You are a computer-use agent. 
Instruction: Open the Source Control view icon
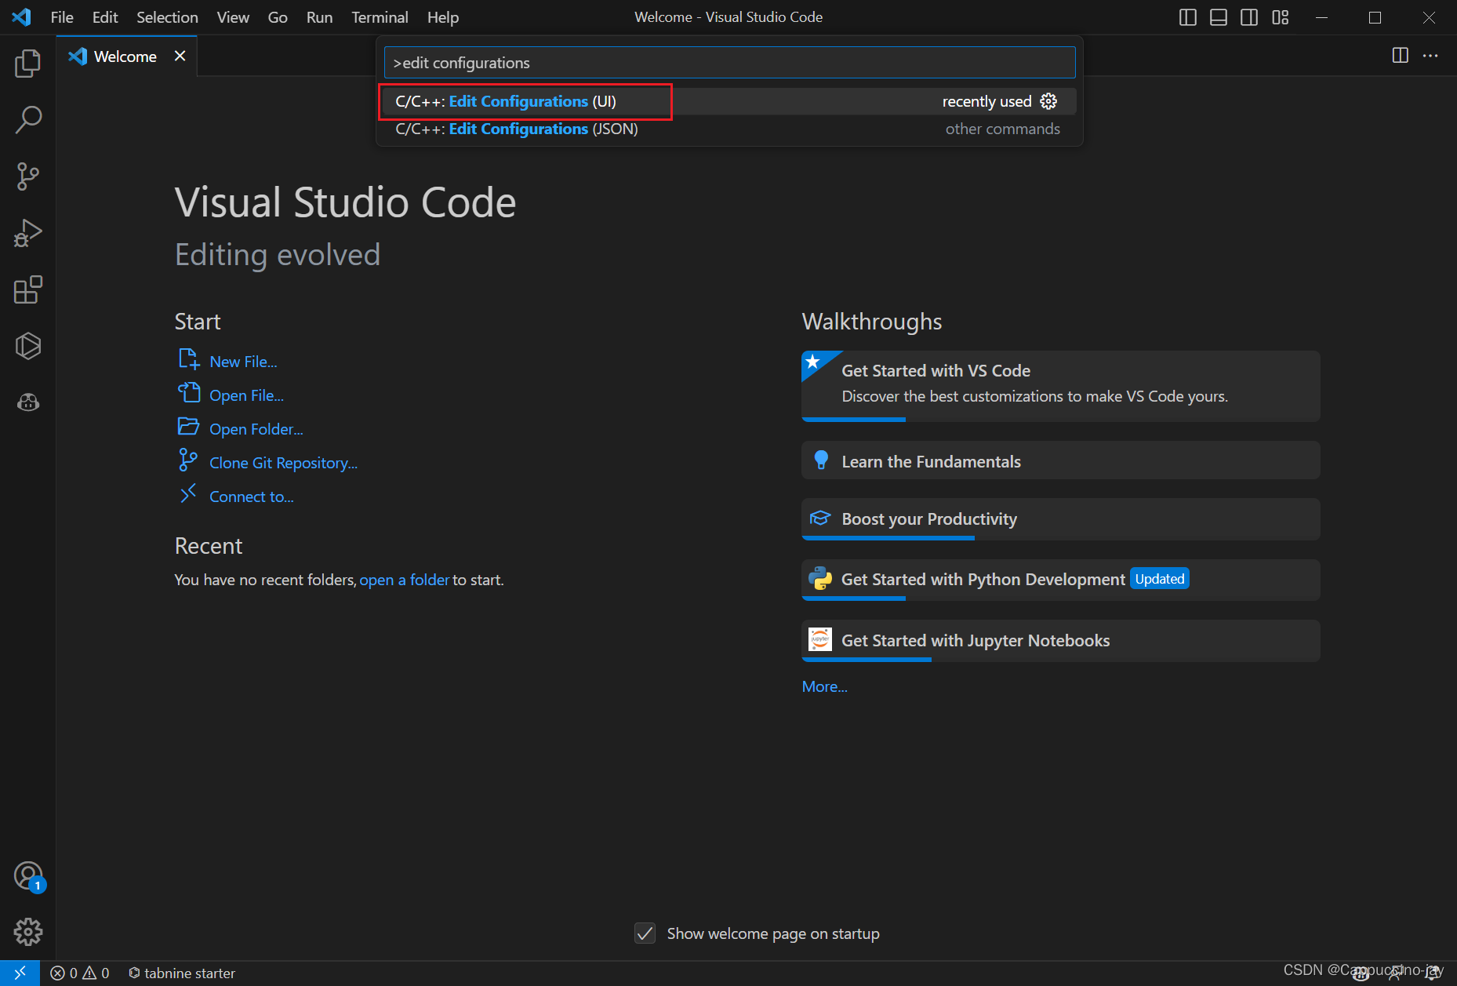tap(27, 176)
